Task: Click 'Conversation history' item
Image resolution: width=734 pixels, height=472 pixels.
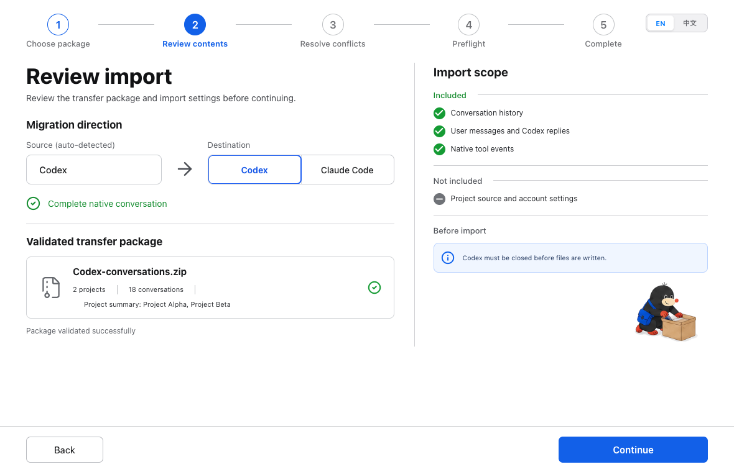Action: pyautogui.click(x=487, y=113)
